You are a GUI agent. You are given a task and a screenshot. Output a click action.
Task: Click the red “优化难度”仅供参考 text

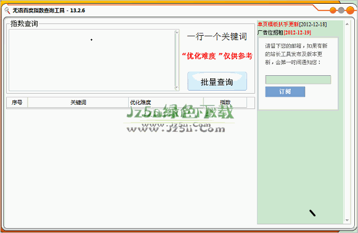(217, 56)
